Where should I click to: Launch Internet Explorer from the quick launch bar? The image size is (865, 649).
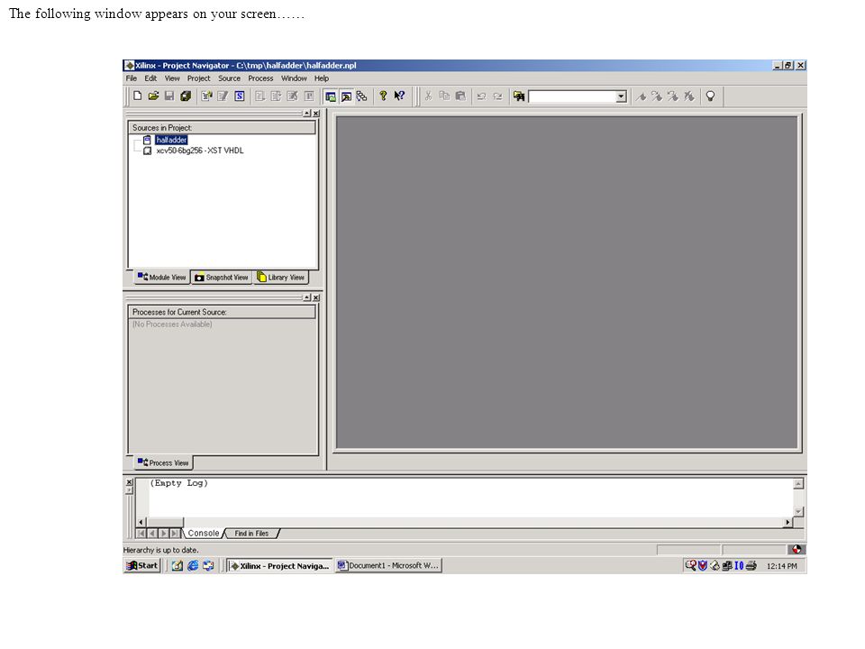coord(193,565)
